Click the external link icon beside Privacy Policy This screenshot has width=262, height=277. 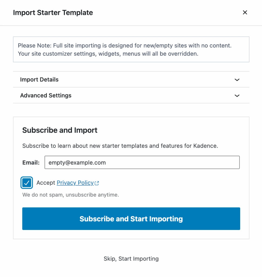pos(97,183)
